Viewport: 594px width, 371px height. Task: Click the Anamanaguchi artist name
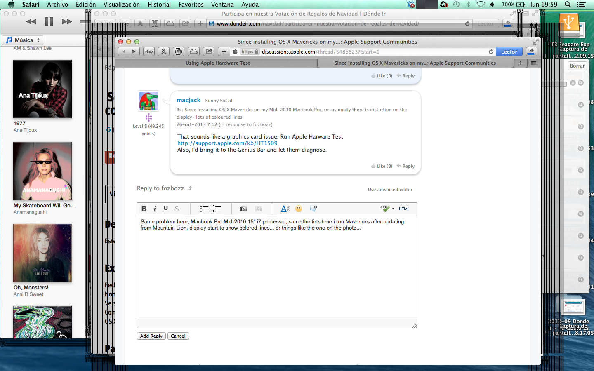[x=30, y=212]
